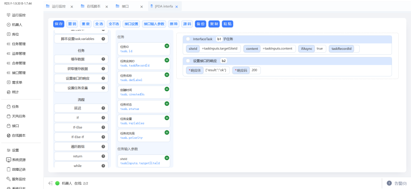Open 在线脚本 in the sidebar
Viewport: 411px width, 189px height.
point(19,135)
